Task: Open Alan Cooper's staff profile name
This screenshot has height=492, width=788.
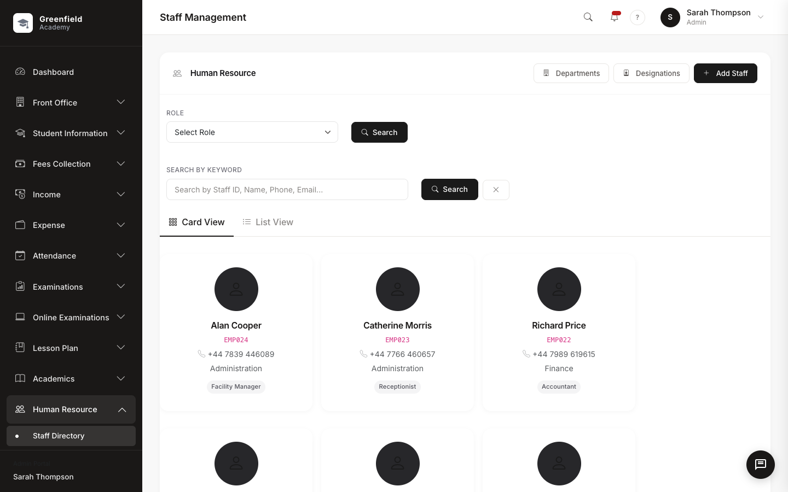Action: point(236,325)
